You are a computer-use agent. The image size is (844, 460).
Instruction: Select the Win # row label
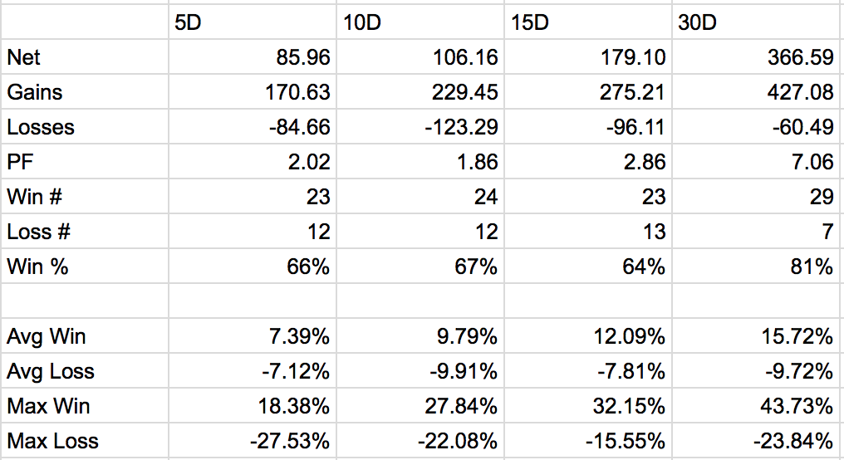pyautogui.click(x=85, y=197)
